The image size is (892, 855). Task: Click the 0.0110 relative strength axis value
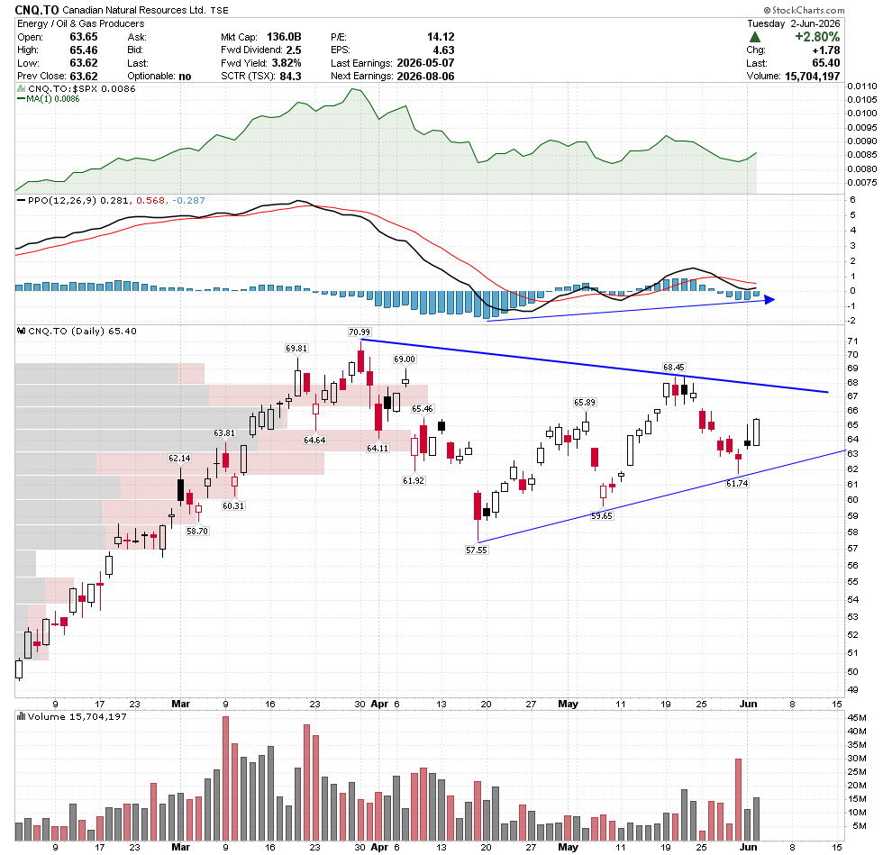[x=862, y=86]
